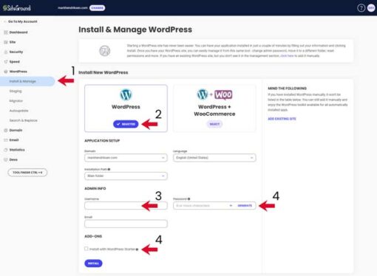Open the Security section in sidebar

pos(16,52)
